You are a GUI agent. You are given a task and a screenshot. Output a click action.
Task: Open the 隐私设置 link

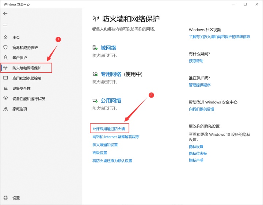click(196, 147)
